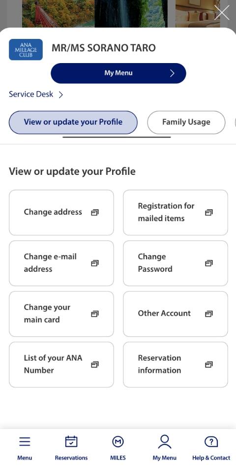This screenshot has width=236, height=466.
Task: Close the panel with X icon
Action: pyautogui.click(x=222, y=12)
